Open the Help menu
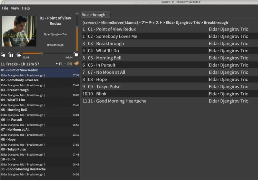This screenshot has height=180, width=258. click(x=26, y=8)
